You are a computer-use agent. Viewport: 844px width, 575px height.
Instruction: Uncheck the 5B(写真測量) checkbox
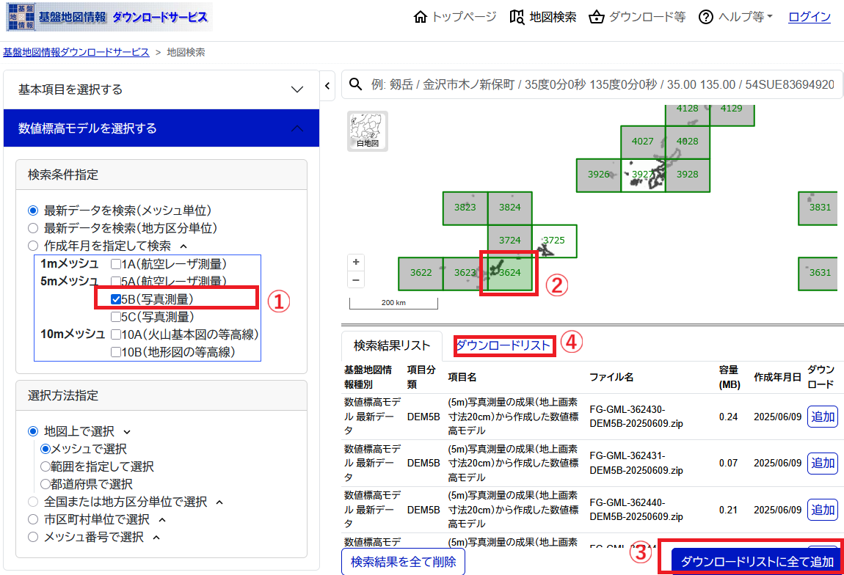pos(116,299)
